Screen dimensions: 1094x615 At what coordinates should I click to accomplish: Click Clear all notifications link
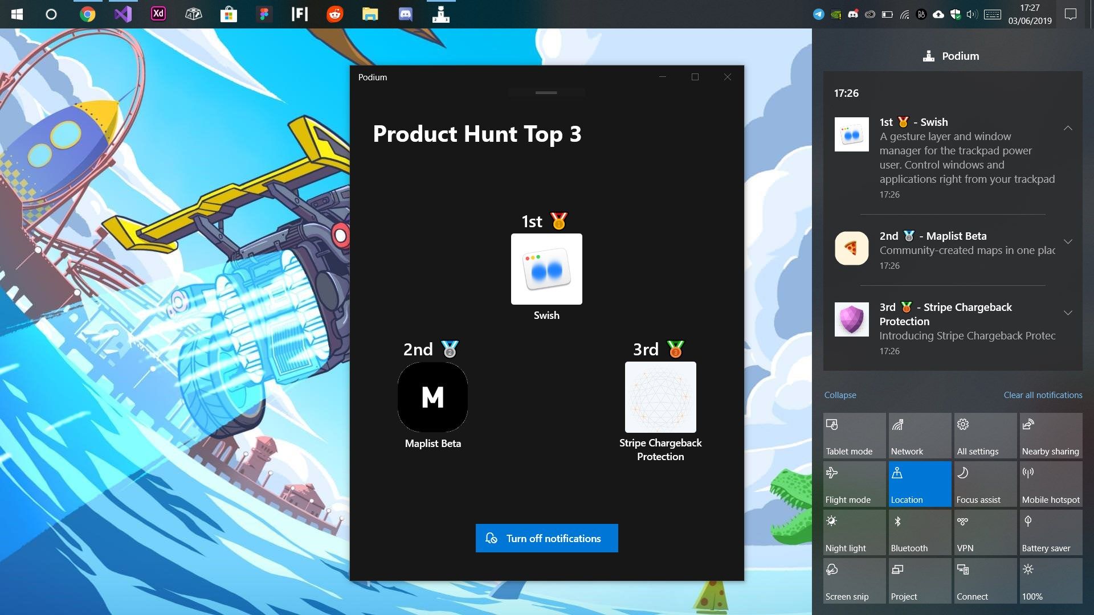pyautogui.click(x=1042, y=395)
